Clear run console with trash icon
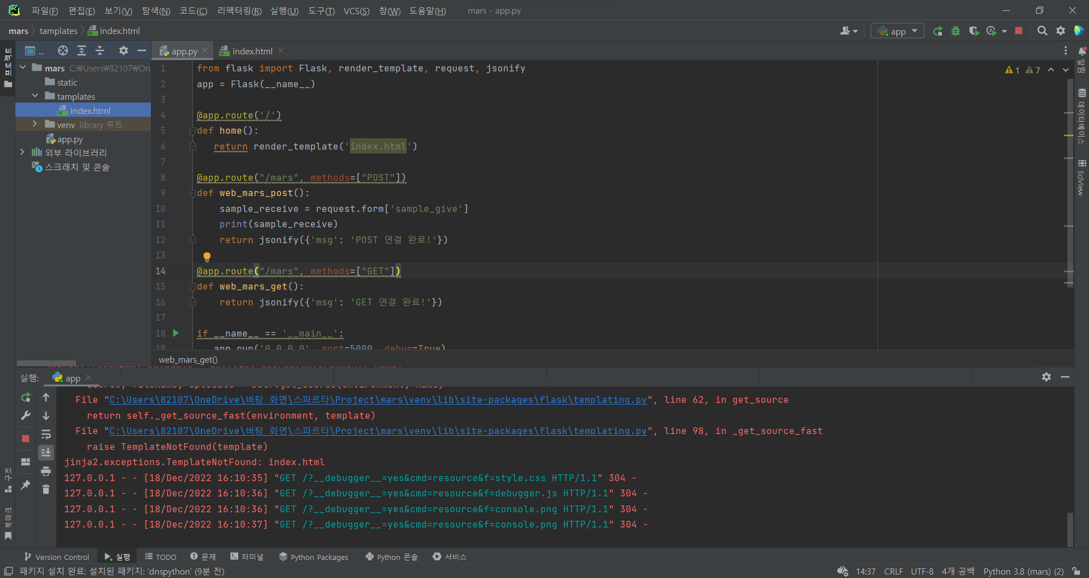Viewport: 1089px width, 578px height. 46,489
